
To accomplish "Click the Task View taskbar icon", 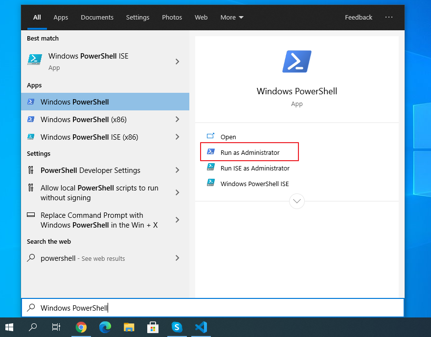I will [x=56, y=327].
